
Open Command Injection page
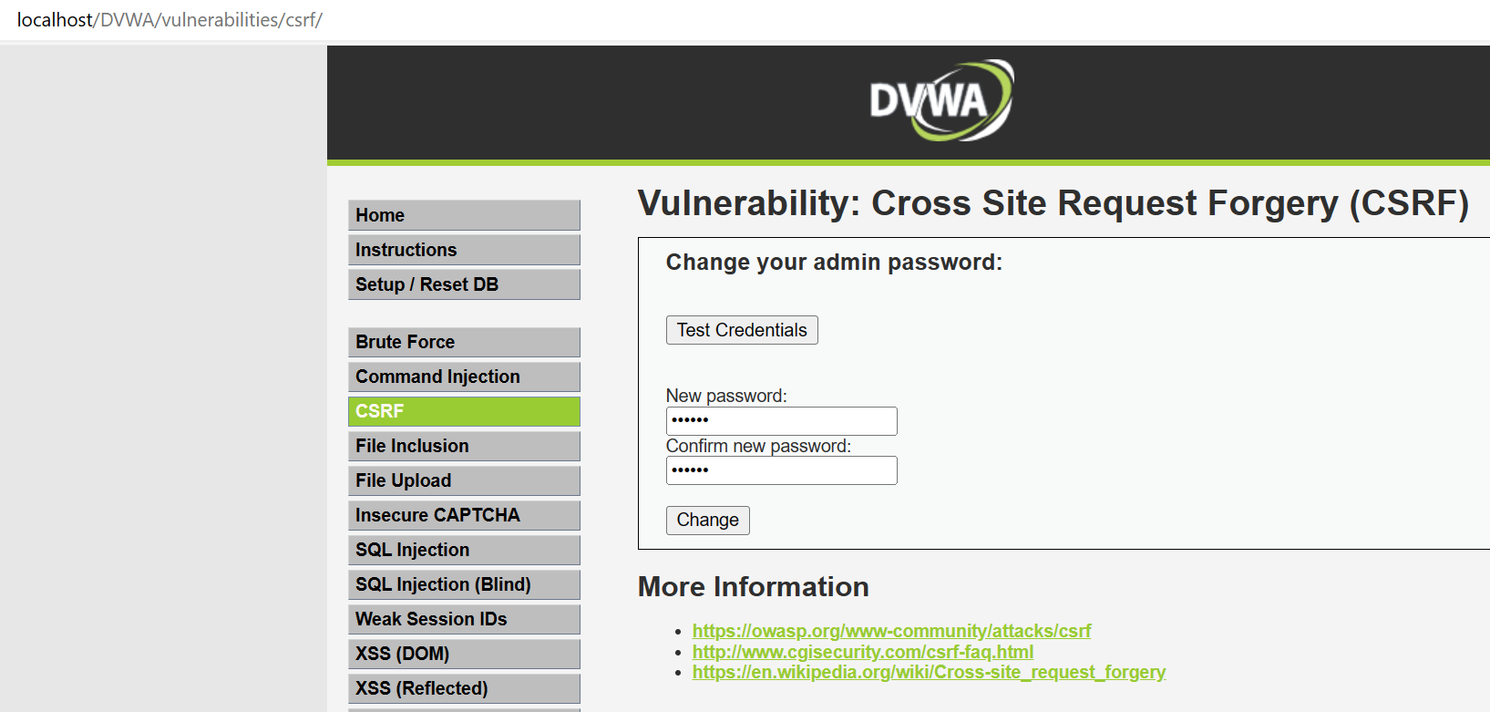point(463,377)
